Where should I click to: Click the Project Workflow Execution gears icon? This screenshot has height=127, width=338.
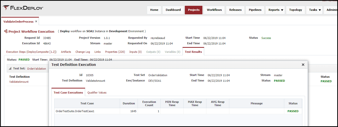(x=6, y=31)
